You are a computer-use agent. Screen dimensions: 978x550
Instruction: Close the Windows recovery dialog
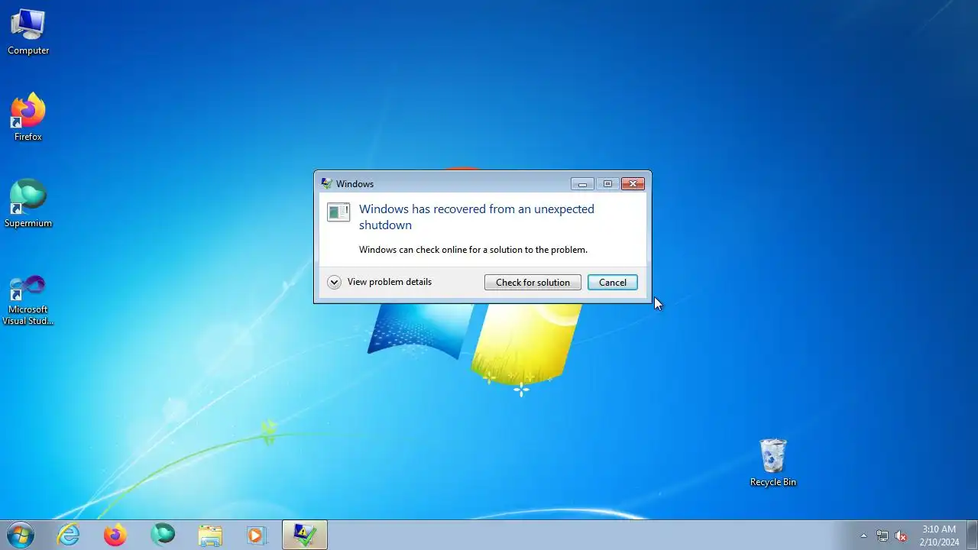[633, 183]
